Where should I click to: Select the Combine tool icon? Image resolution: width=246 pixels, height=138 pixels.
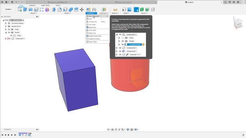pos(71,10)
